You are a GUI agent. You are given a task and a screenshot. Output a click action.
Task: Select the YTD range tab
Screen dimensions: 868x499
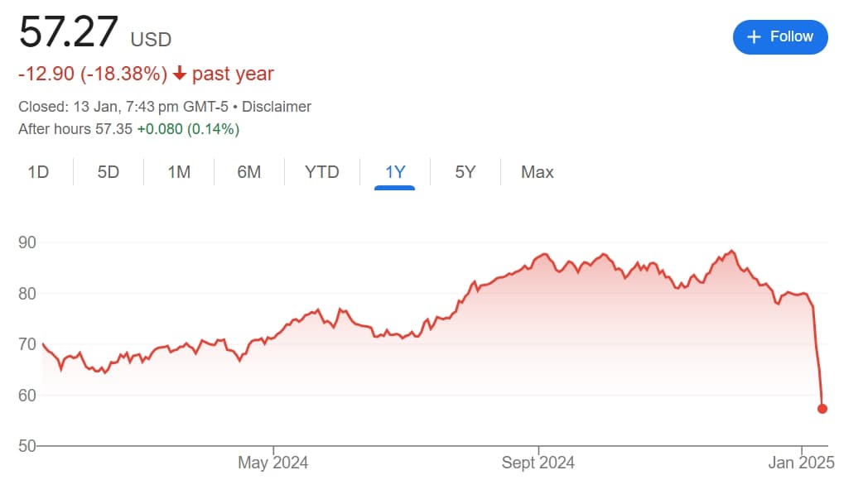pos(321,172)
